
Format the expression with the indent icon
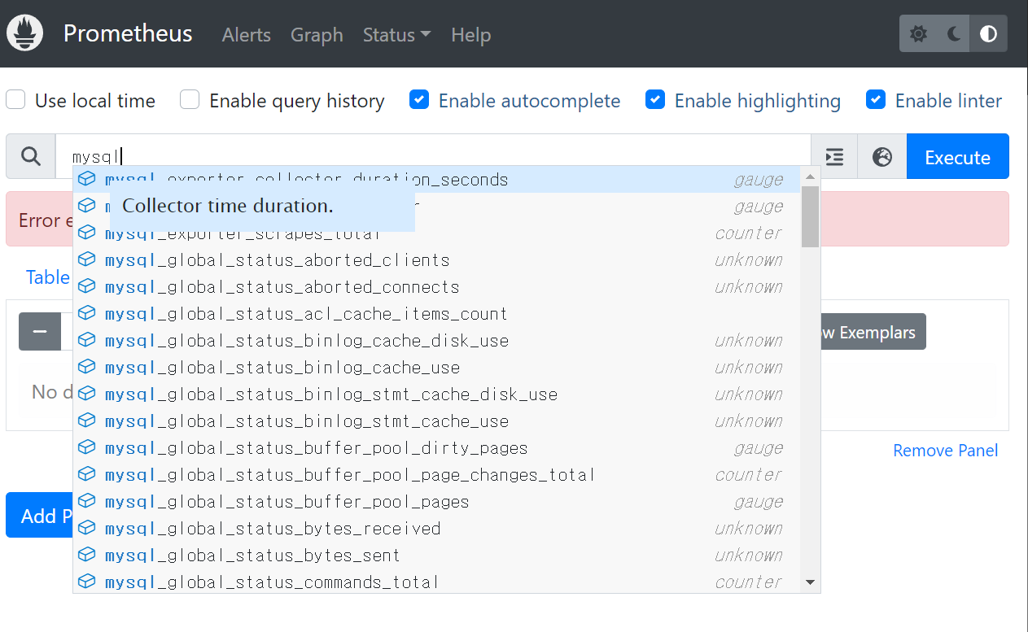click(x=834, y=157)
